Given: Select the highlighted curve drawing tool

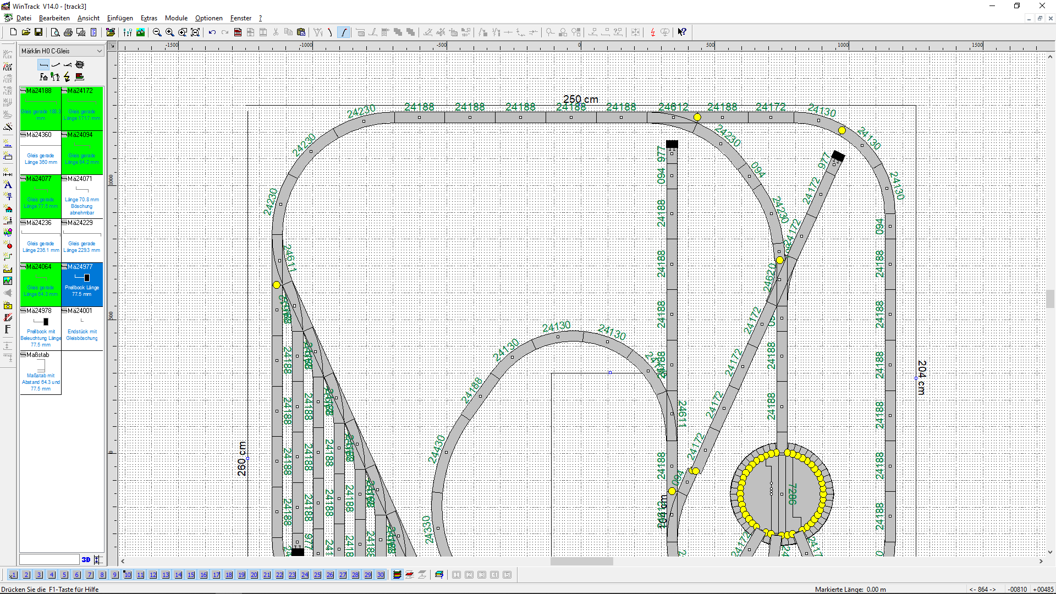Looking at the screenshot, I should 343,32.
